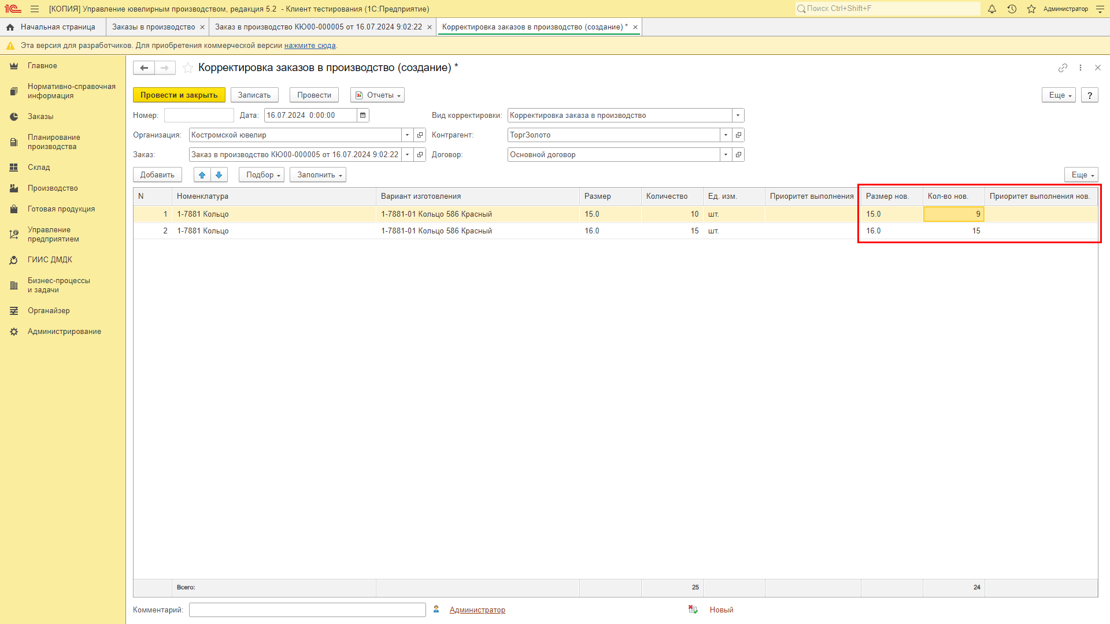Open history clock icon
1110x624 pixels.
click(1012, 9)
